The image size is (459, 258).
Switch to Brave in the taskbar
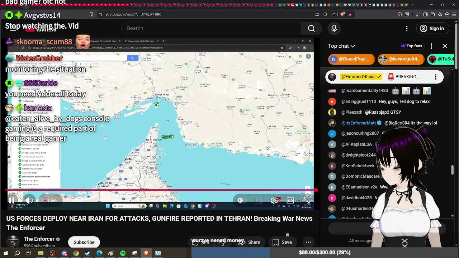(146, 253)
